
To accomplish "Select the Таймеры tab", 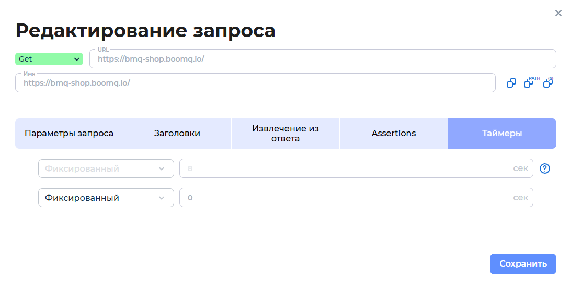I will pyautogui.click(x=502, y=134).
